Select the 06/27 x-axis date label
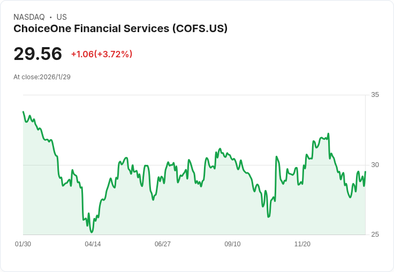 (x=163, y=244)
